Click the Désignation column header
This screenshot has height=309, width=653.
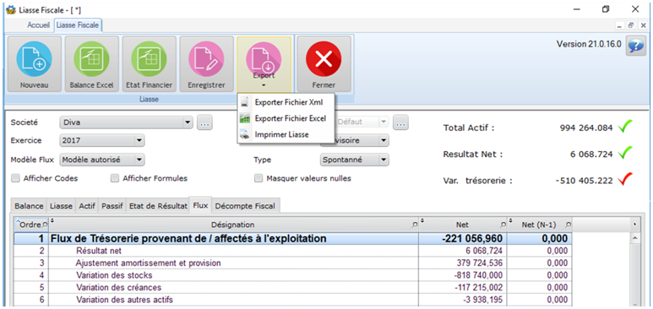click(233, 225)
